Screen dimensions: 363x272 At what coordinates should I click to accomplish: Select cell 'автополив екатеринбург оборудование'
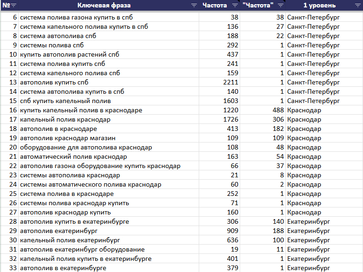pos(108,249)
